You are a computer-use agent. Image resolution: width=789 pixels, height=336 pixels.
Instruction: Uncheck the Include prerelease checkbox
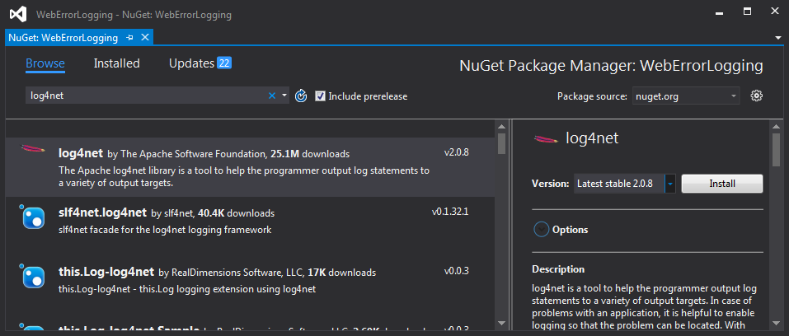point(320,96)
